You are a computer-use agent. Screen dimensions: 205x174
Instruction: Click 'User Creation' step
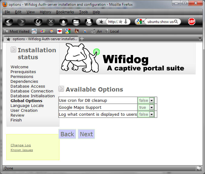24,110
